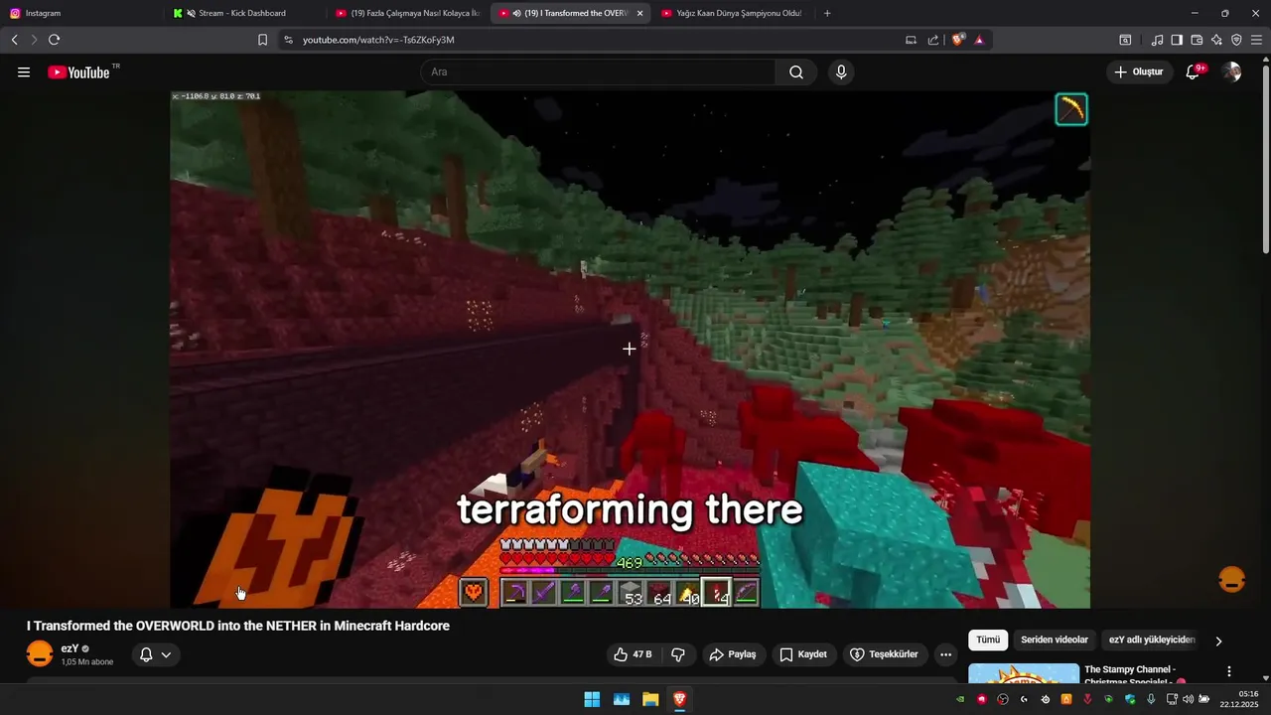Click the video player to pause
The height and width of the screenshot is (715, 1271).
tap(630, 349)
